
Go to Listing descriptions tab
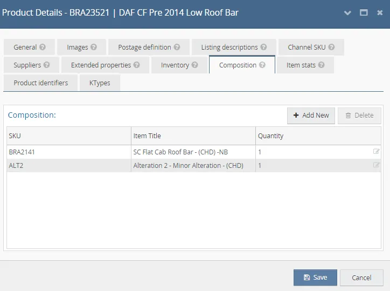[x=234, y=47]
